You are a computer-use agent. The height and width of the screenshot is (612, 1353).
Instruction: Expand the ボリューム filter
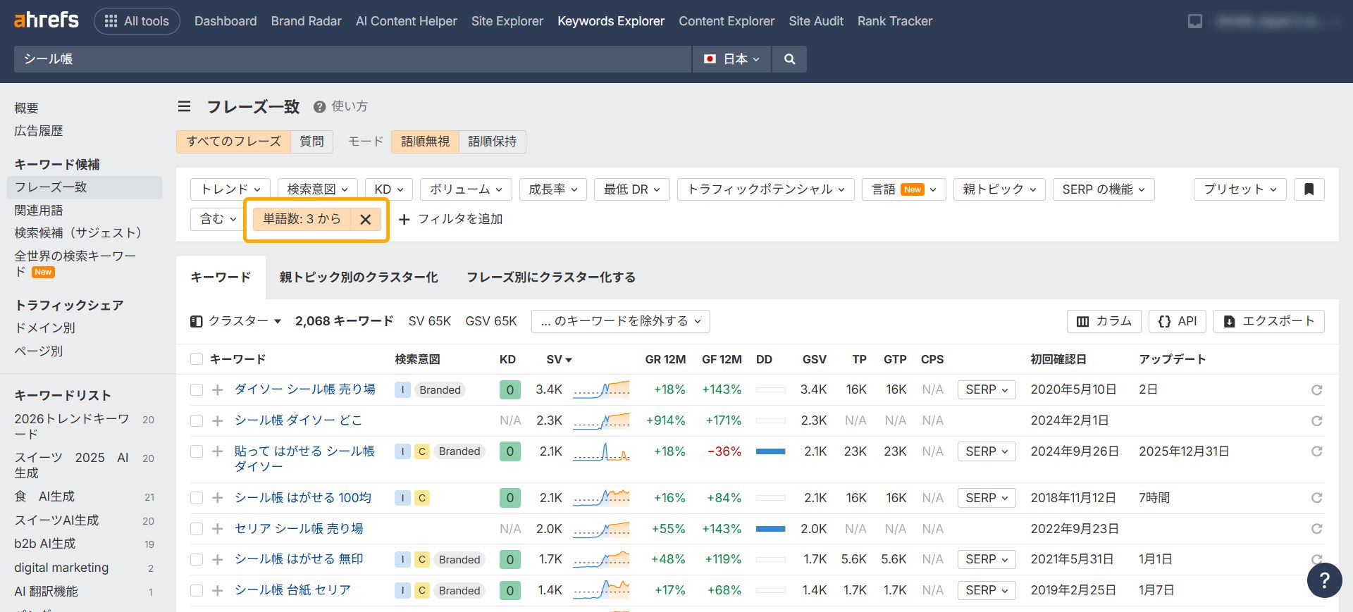(466, 189)
